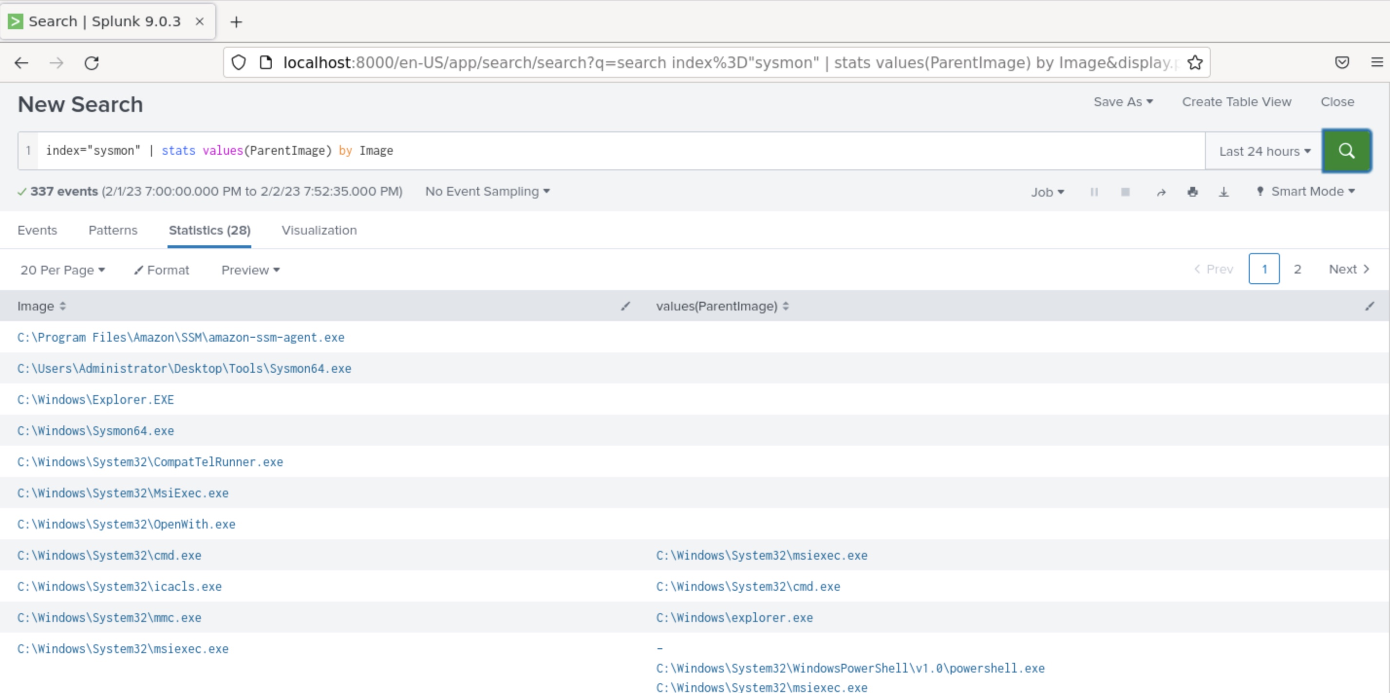Close the Splunk search browser tab

click(200, 21)
